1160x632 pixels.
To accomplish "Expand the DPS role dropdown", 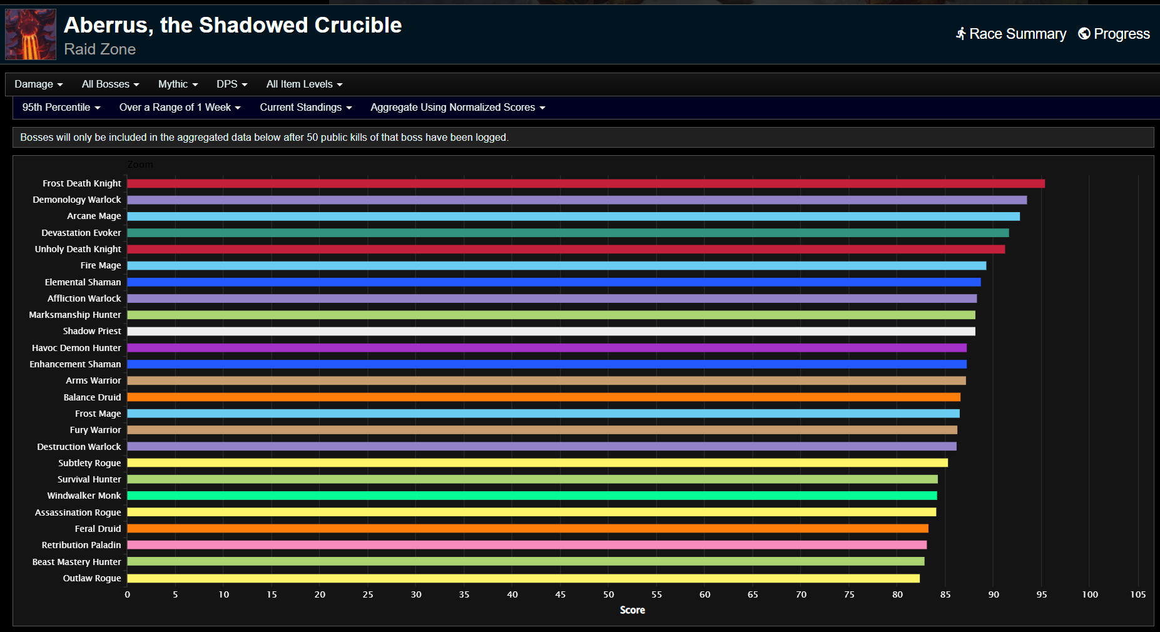I will pyautogui.click(x=232, y=84).
